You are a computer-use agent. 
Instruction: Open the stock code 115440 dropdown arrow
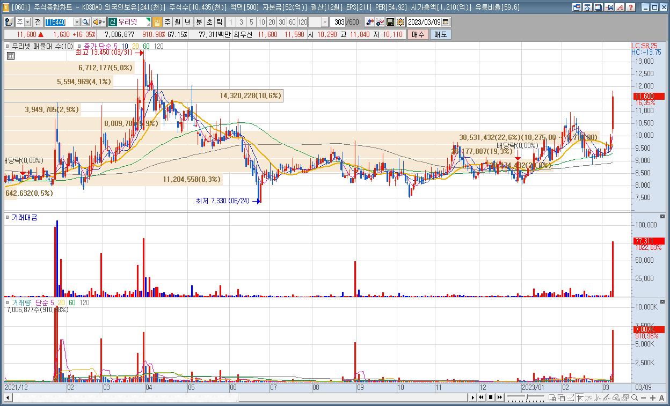[77, 22]
